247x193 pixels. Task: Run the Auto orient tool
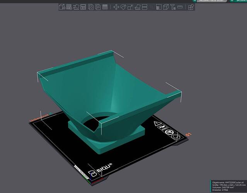[x=76, y=7]
